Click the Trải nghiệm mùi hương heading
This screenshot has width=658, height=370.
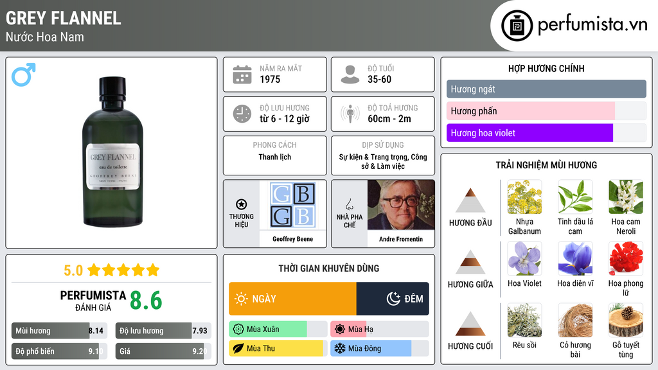(546, 165)
